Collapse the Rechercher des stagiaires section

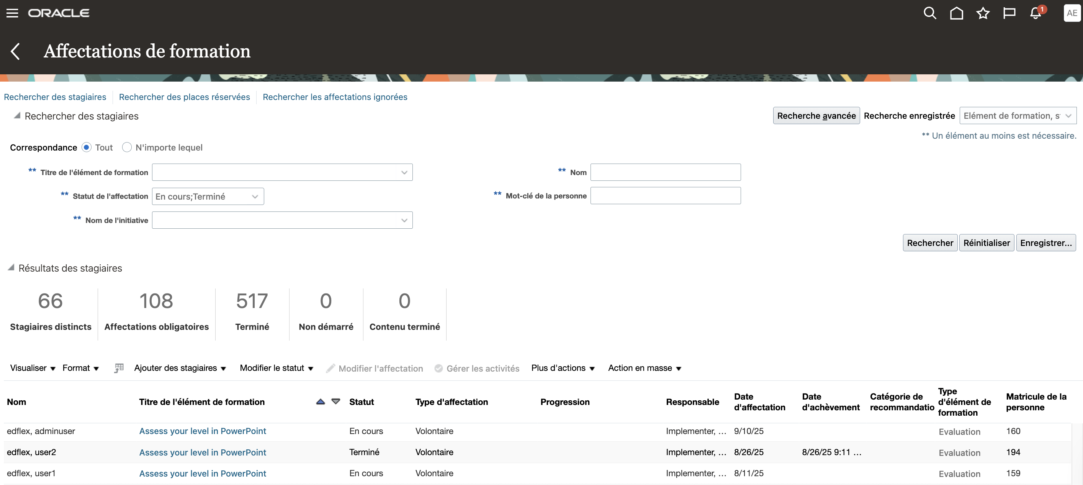pyautogui.click(x=17, y=116)
